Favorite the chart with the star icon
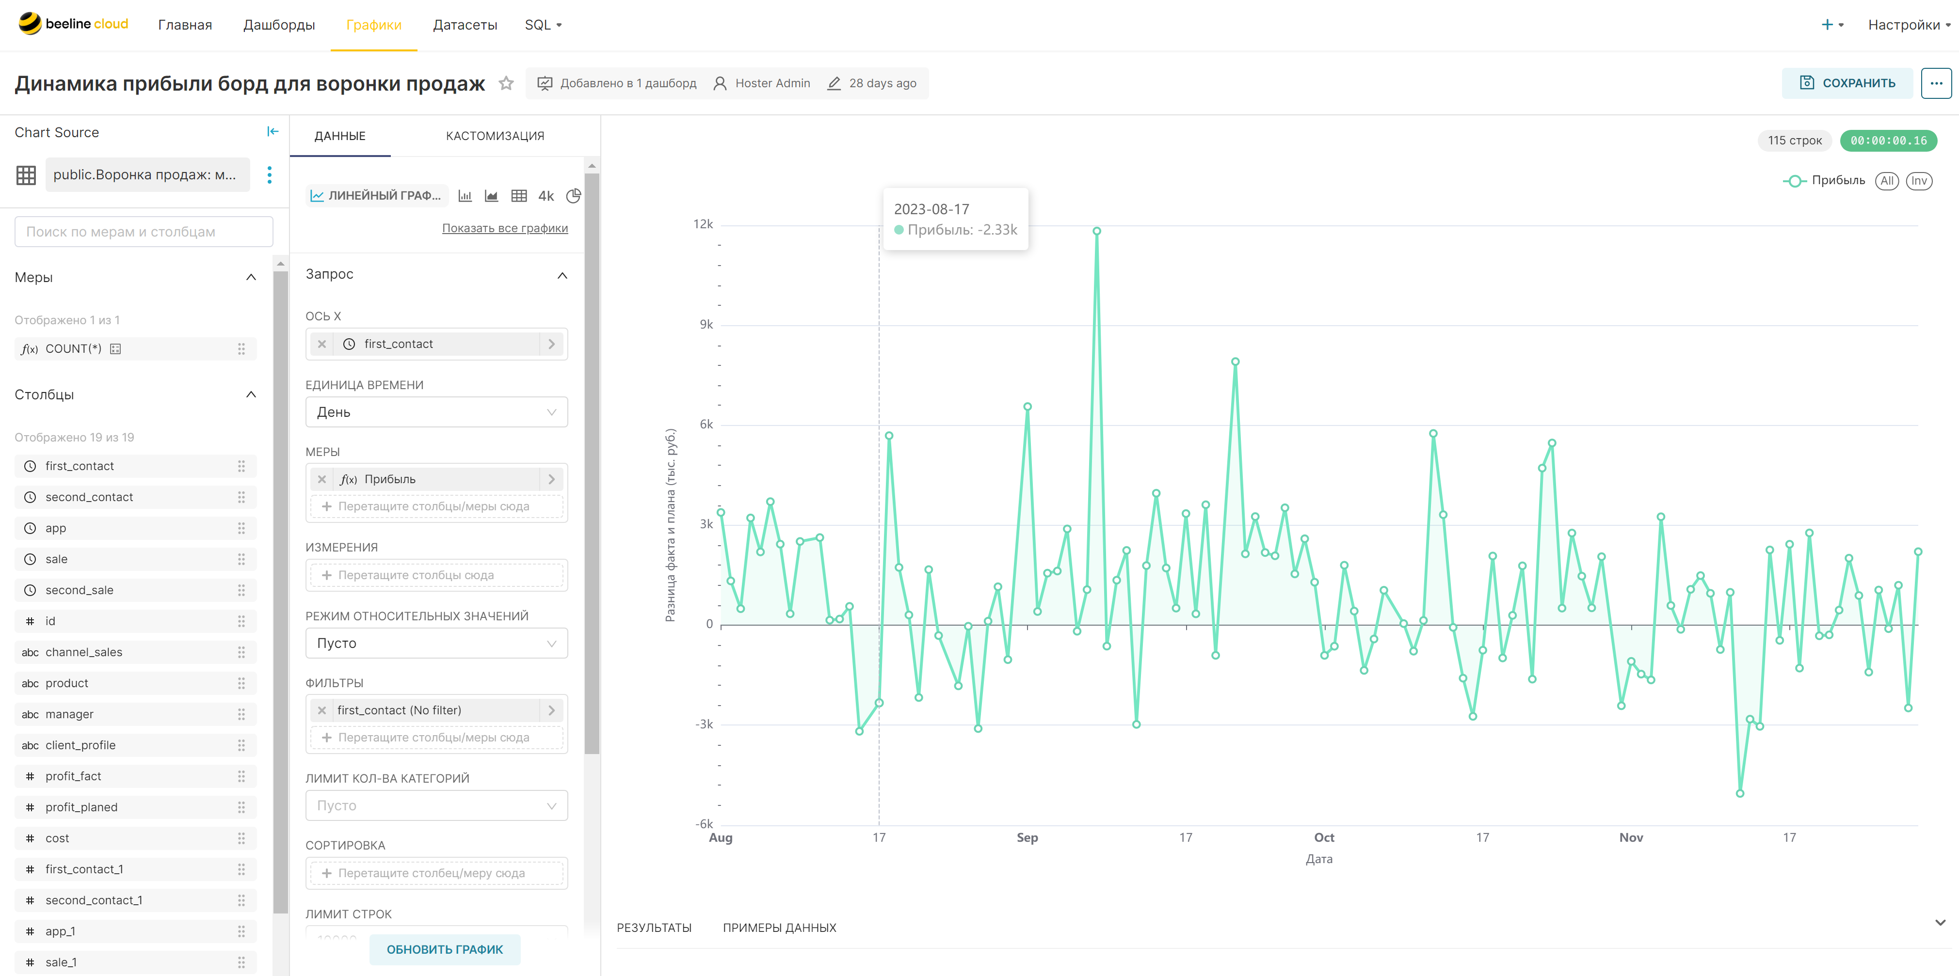The image size is (1959, 976). pos(506,83)
